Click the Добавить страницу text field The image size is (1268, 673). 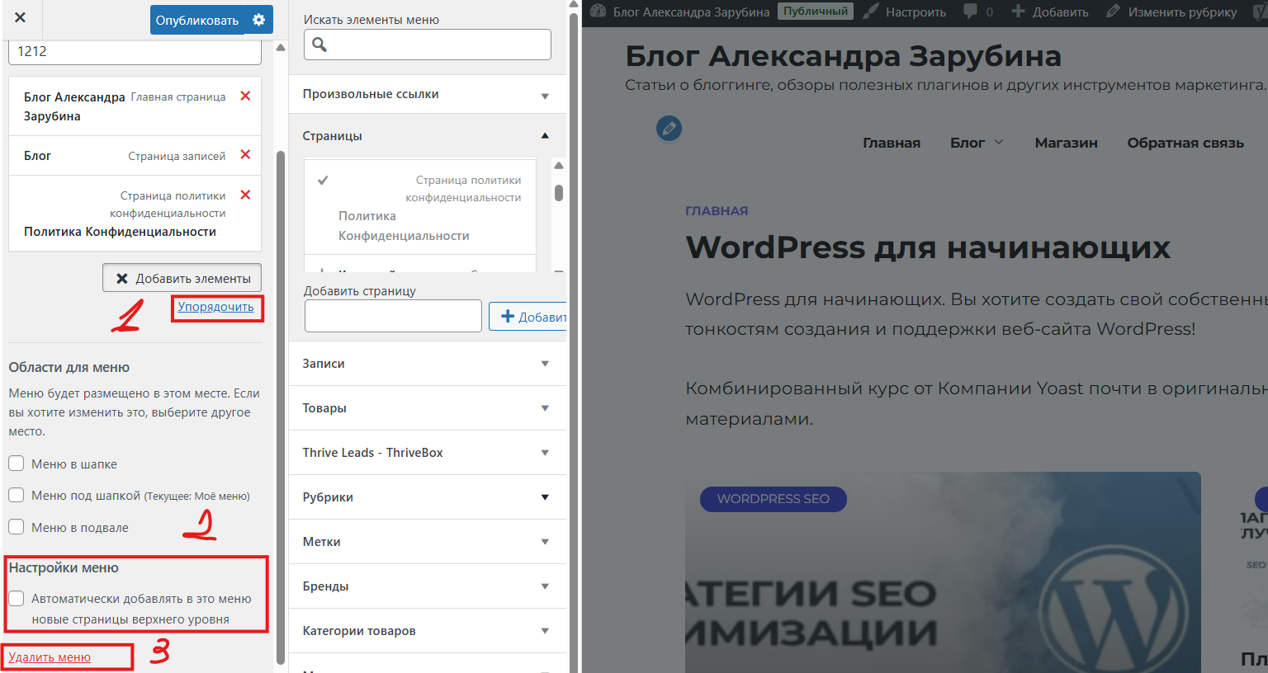[x=393, y=316]
